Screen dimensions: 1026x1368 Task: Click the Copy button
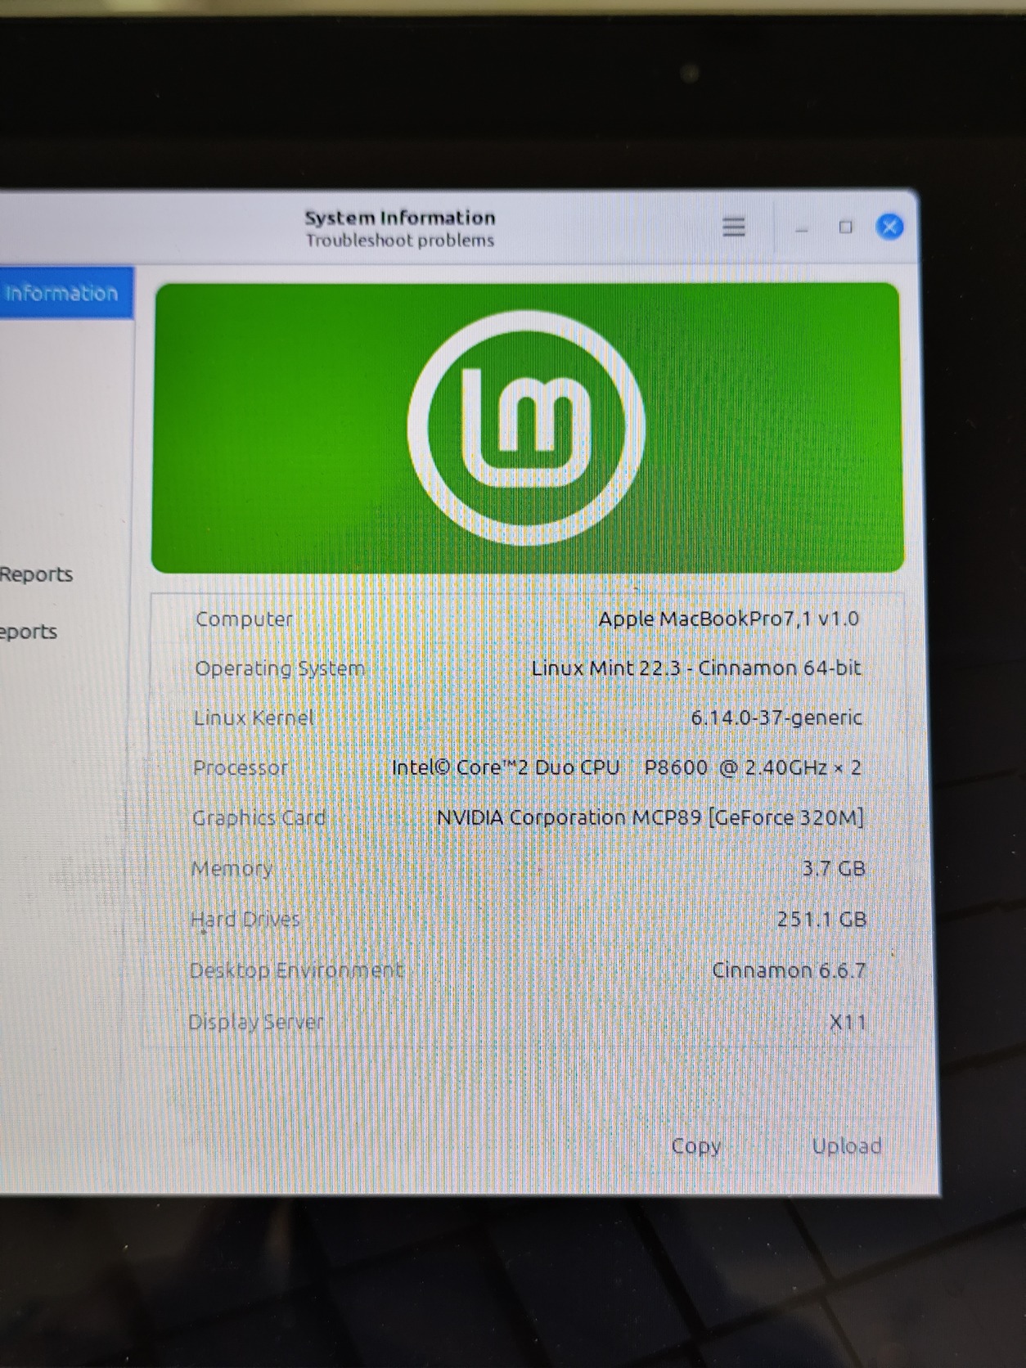coord(696,1145)
